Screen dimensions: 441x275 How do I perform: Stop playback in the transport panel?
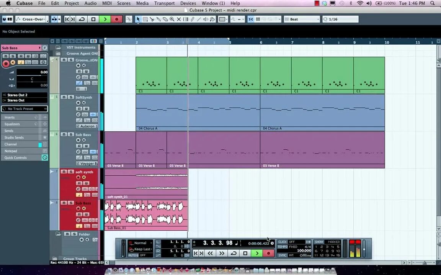point(245,253)
